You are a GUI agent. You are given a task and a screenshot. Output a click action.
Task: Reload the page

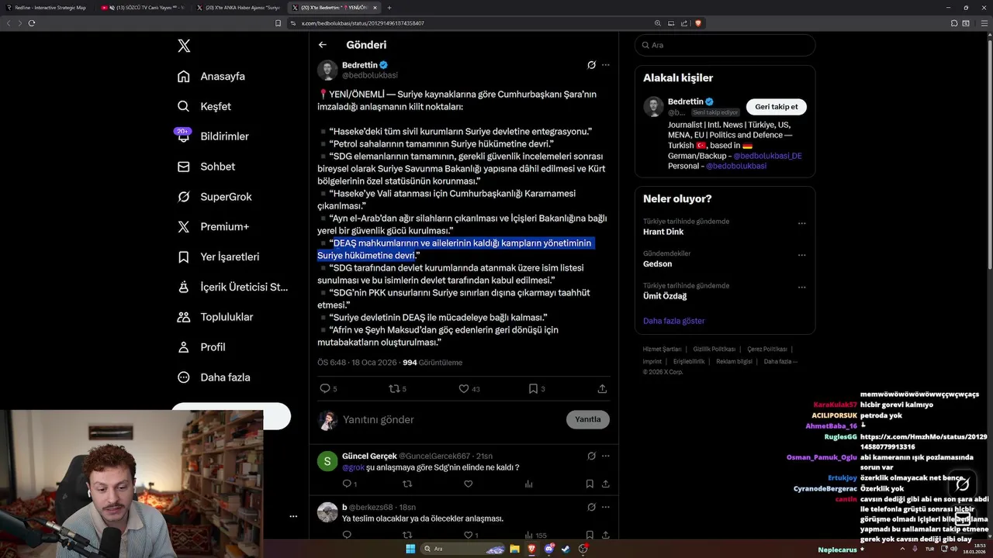(32, 23)
